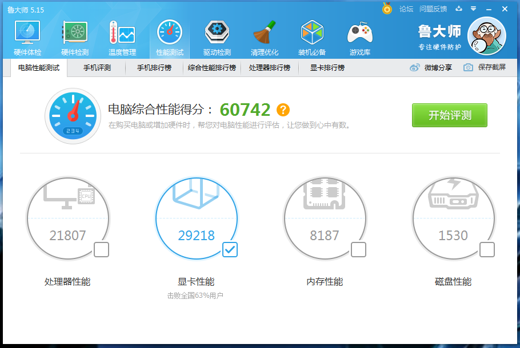Click the overall score 60742
520x348 pixels.
245,110
